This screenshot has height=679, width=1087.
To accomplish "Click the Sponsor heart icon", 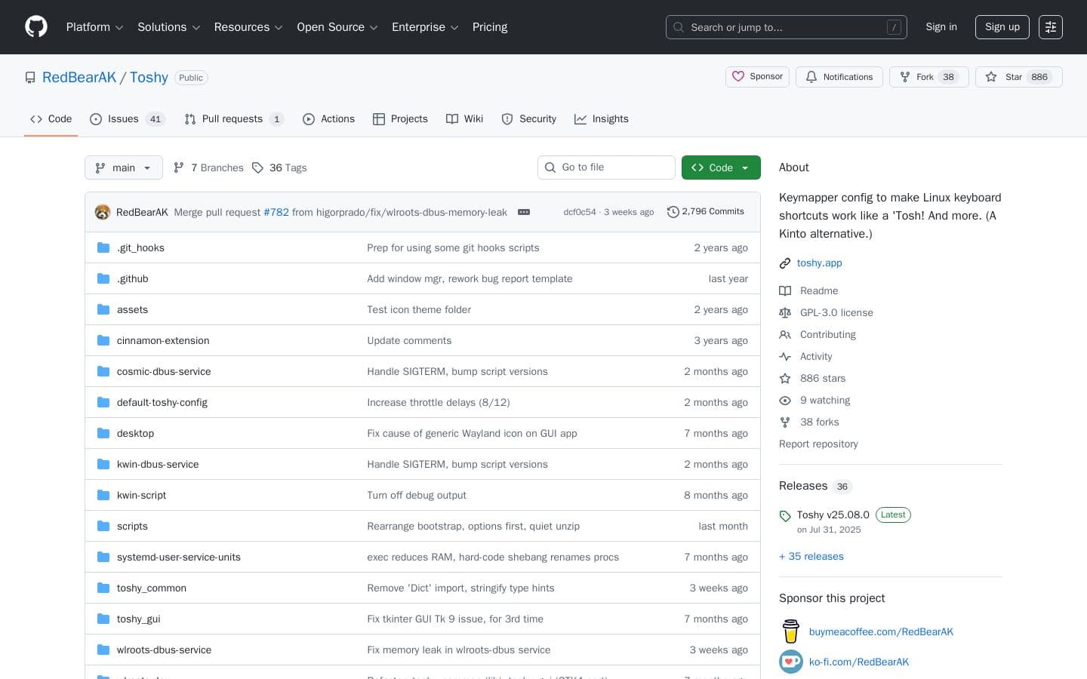I will point(738,76).
